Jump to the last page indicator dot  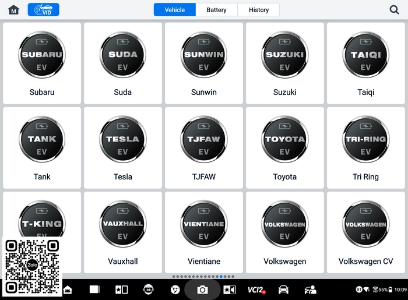tap(233, 277)
